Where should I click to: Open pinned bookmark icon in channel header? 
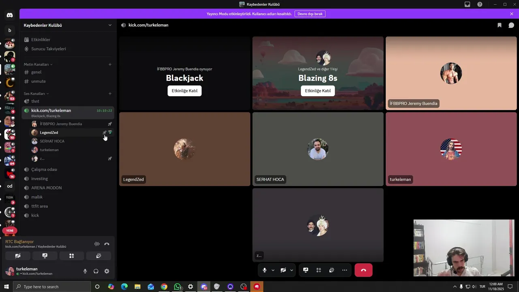coord(500,25)
